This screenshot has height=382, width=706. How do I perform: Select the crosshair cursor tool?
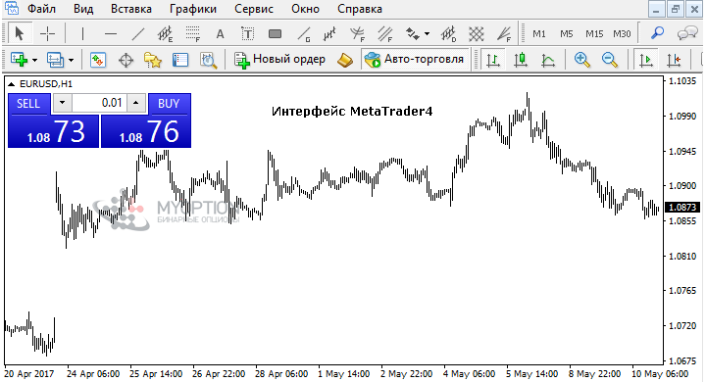tap(47, 33)
